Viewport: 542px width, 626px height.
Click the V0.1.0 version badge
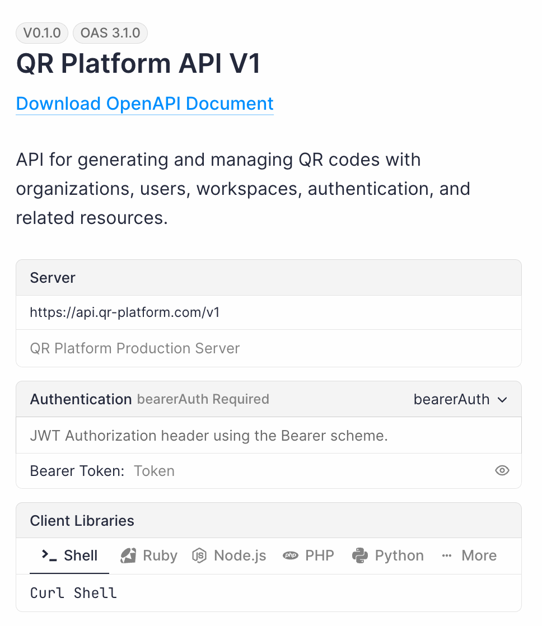[x=41, y=33]
